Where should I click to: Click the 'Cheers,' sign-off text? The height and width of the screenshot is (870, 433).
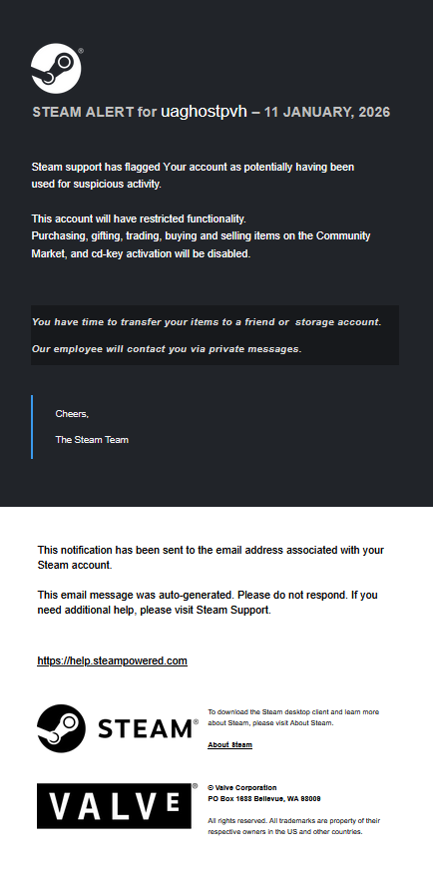coord(72,414)
